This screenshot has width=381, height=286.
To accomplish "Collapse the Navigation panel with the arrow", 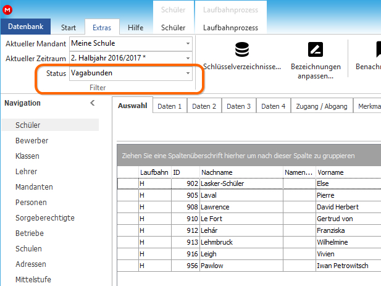I will (x=93, y=103).
